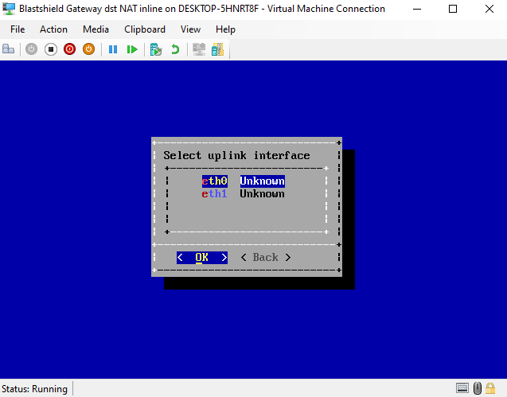The height and width of the screenshot is (397, 507).
Task: Click the orange Save state icon
Action: (89, 49)
